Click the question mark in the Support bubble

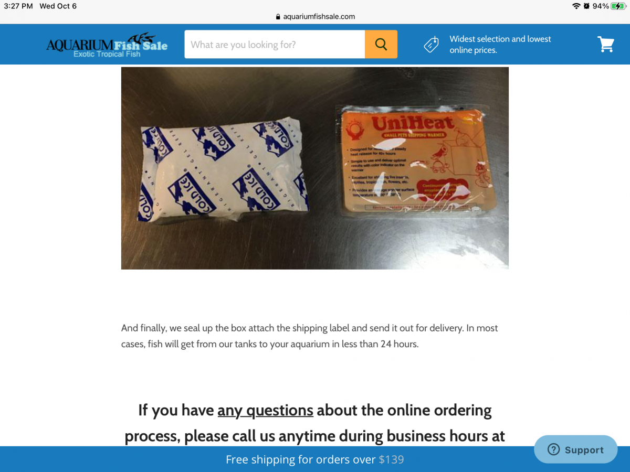click(x=553, y=449)
